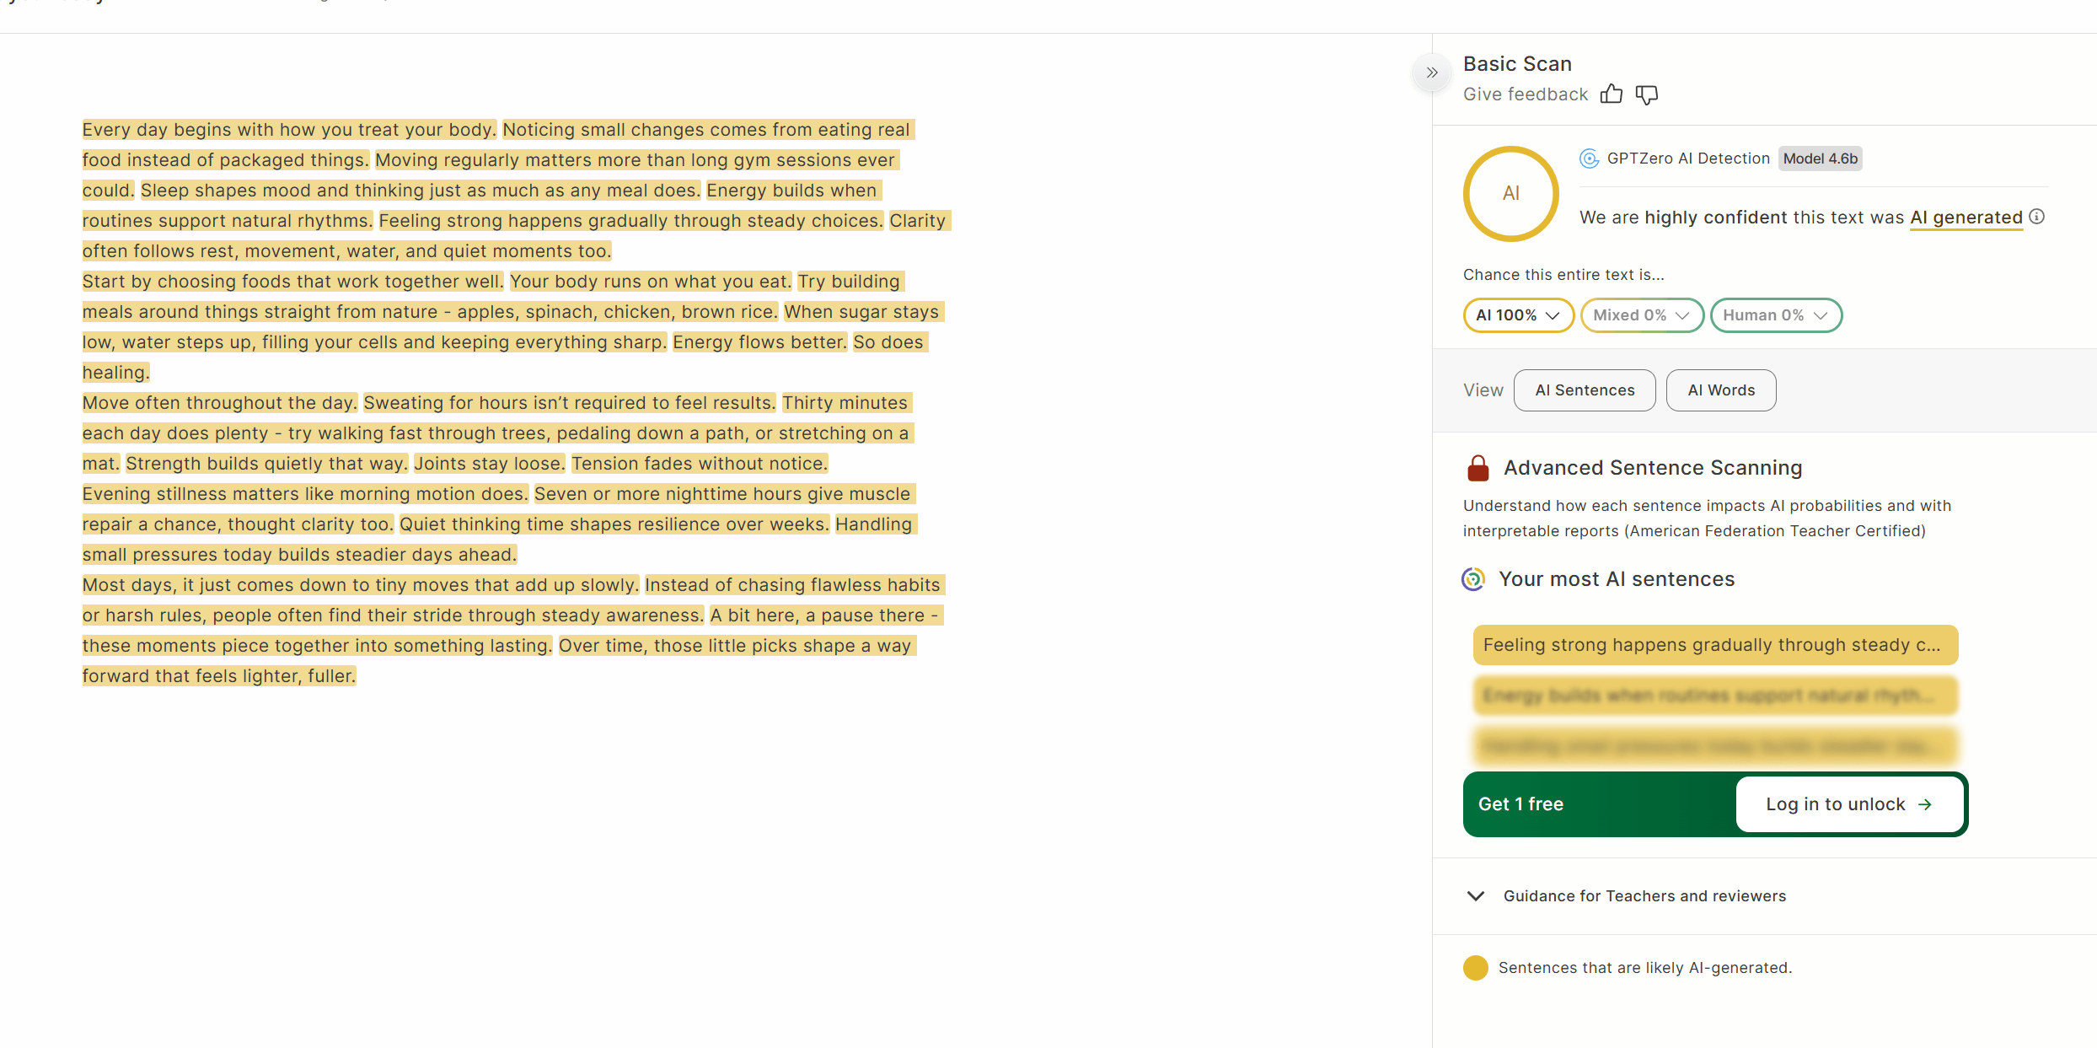Image resolution: width=2097 pixels, height=1048 pixels.
Task: Click 'Give feedback' label
Action: click(x=1525, y=94)
